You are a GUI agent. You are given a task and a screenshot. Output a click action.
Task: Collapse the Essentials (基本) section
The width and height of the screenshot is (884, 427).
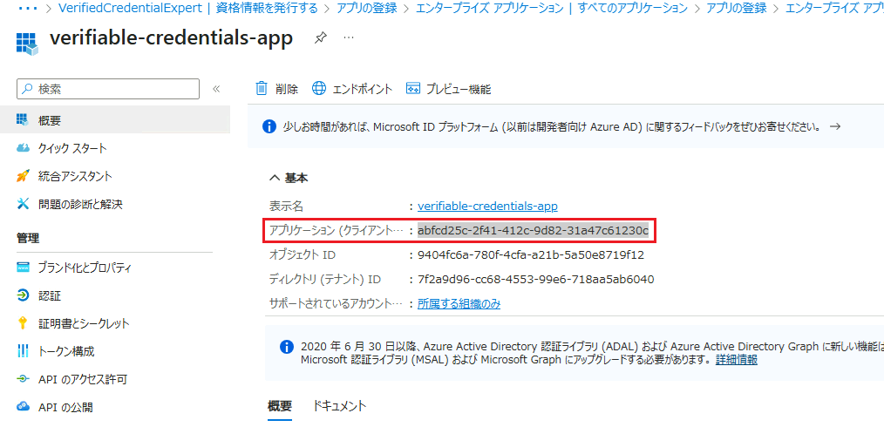[x=275, y=178]
